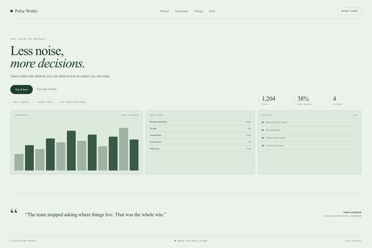Click the bullet beside Weekly report is ready
Screen dimensions: 372x248
click(263, 138)
